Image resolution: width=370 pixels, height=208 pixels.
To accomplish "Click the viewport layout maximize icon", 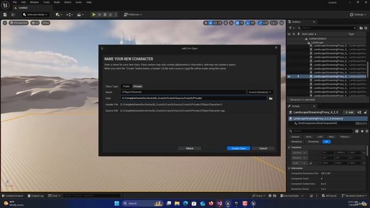I will [x=282, y=23].
